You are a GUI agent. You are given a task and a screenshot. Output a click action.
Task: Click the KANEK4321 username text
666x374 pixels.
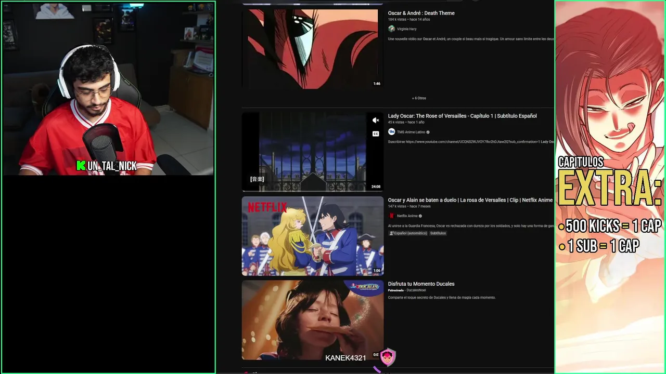pos(345,358)
